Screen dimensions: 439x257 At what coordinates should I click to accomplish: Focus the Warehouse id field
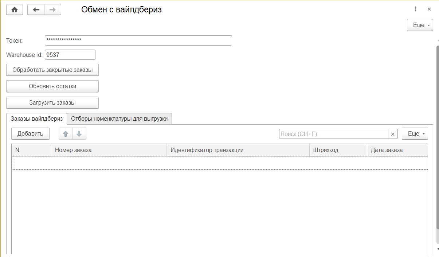70,55
